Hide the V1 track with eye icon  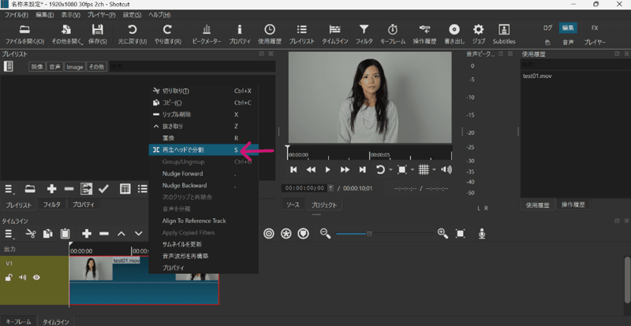pyautogui.click(x=36, y=277)
